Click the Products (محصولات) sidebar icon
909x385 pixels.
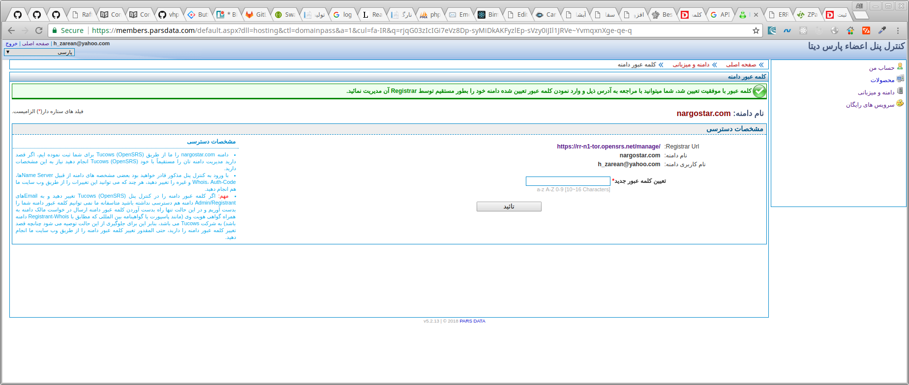(900, 79)
